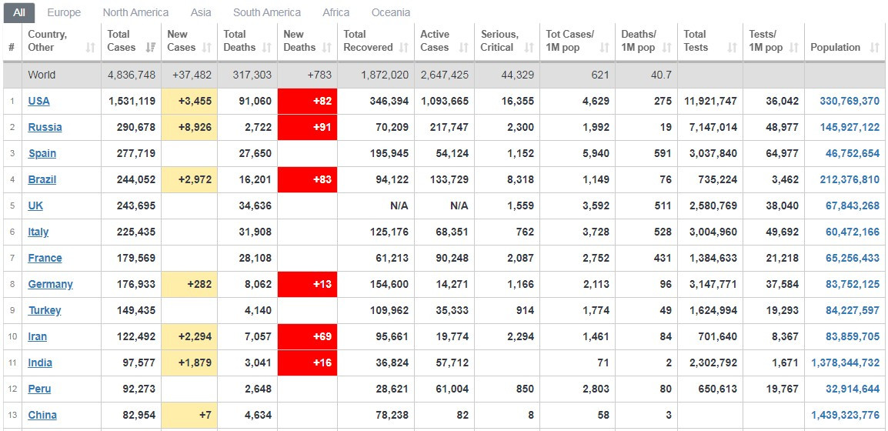Visit the Germany country link
The height and width of the screenshot is (431, 888).
(x=51, y=284)
